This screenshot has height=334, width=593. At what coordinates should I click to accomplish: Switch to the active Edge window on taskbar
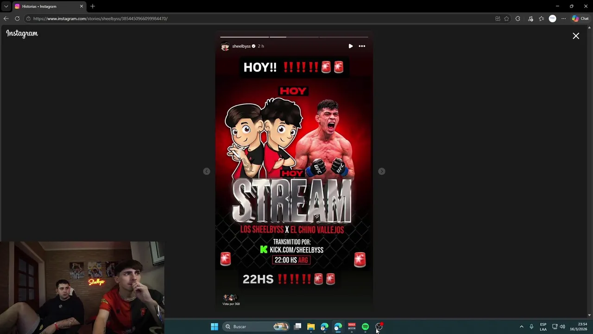(338, 327)
